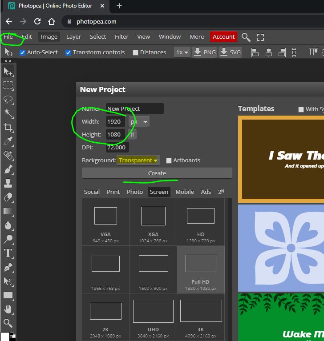Select the Hand tool
This screenshot has width=324, height=341.
pos(8,309)
